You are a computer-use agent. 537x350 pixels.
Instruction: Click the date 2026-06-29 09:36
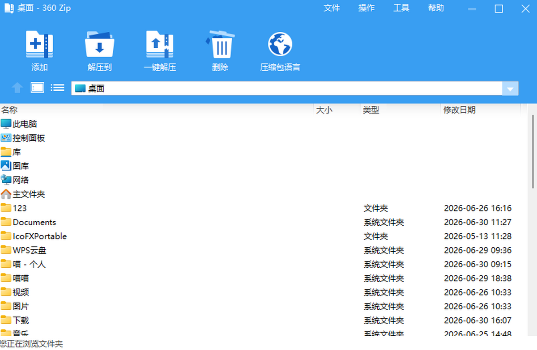pyautogui.click(x=477, y=250)
